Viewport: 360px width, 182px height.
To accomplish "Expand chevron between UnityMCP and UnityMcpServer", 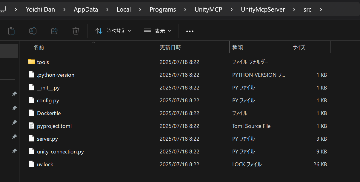I will tap(232, 10).
